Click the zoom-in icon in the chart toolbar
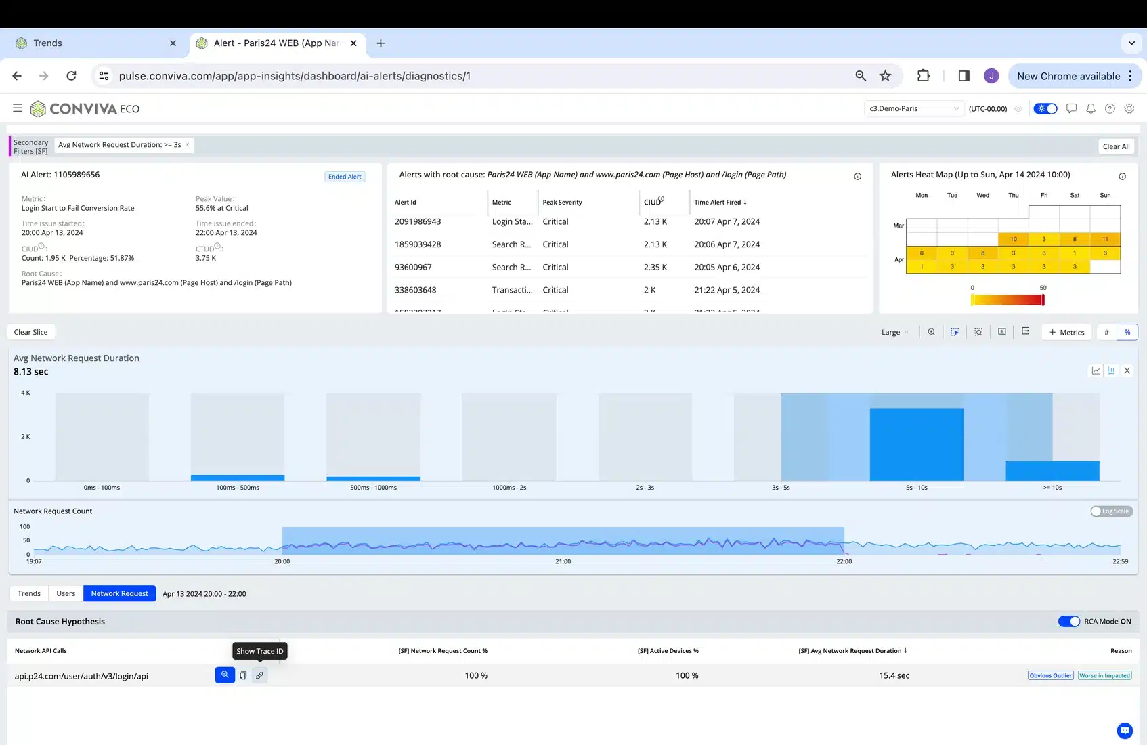This screenshot has height=745, width=1147. coord(931,332)
